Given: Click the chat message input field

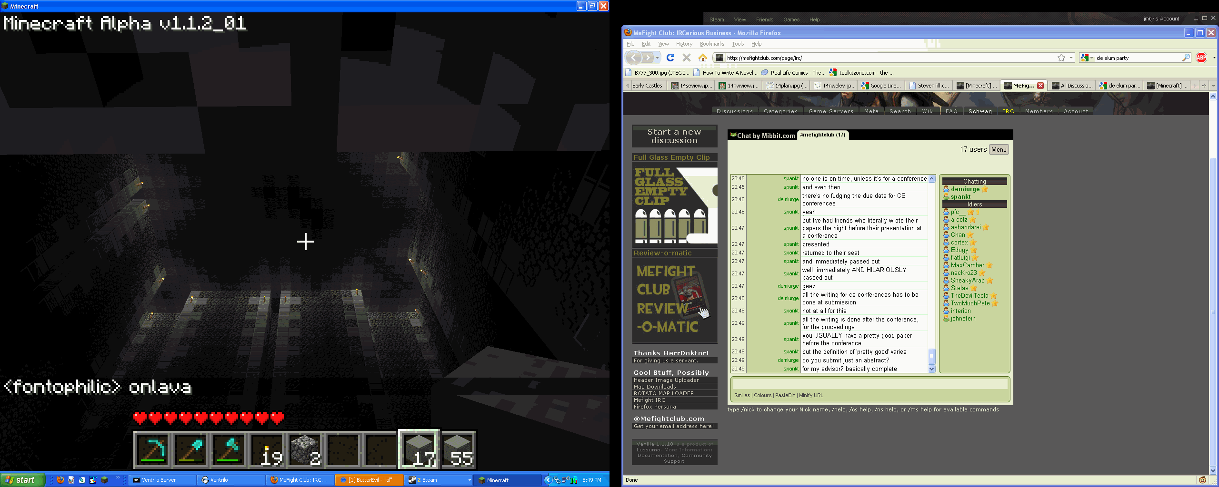Looking at the screenshot, I should [869, 384].
